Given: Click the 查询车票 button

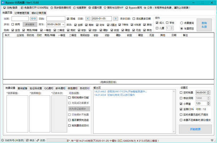Looking at the screenshot, I should [x=204, y=25].
